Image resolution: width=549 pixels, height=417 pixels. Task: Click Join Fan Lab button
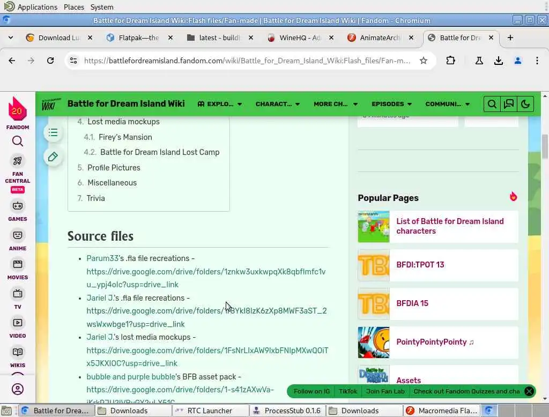point(385,391)
